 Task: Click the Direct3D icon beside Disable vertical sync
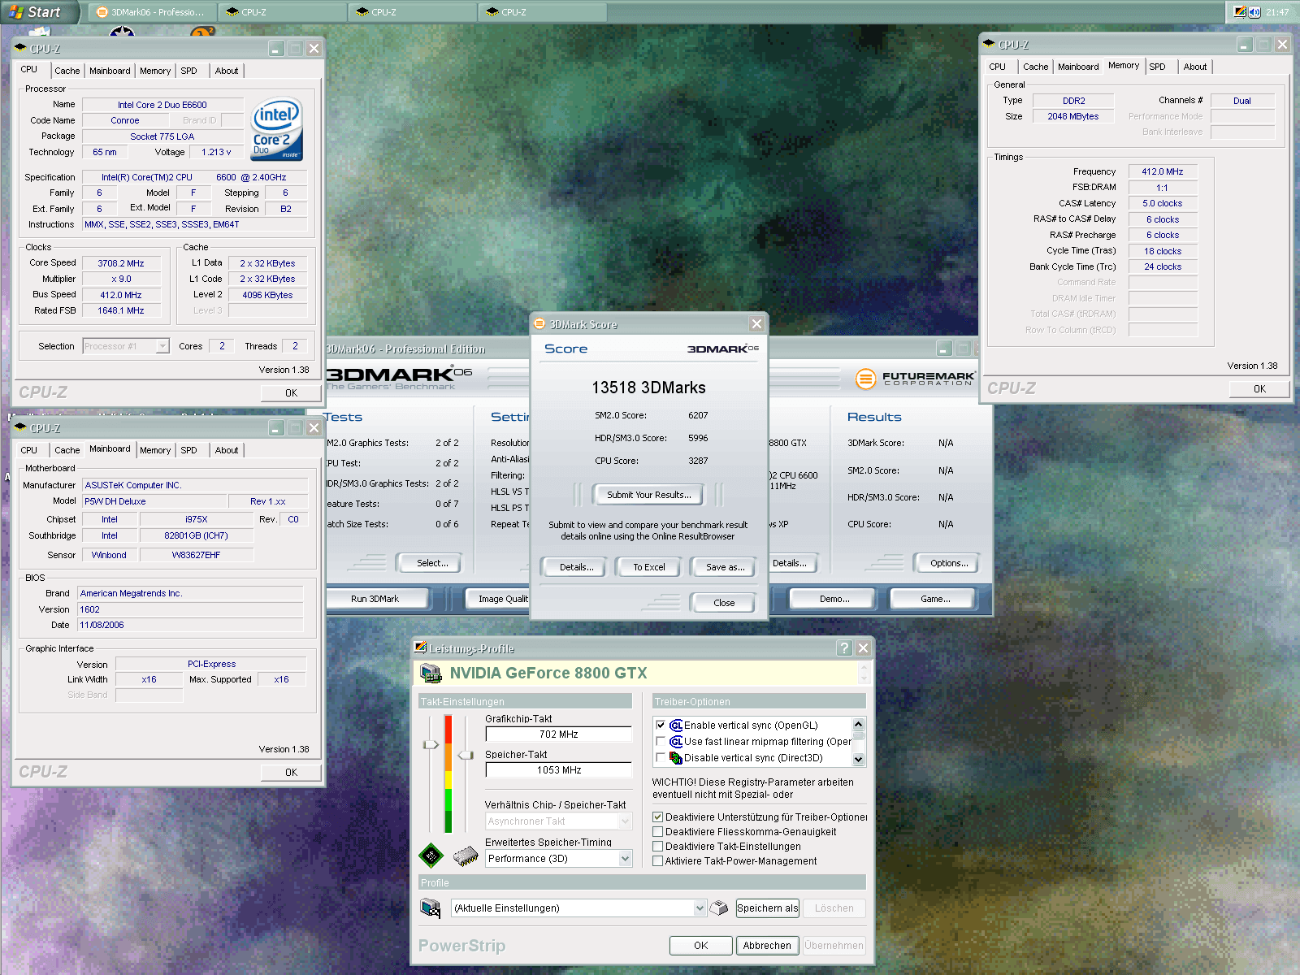tap(676, 758)
